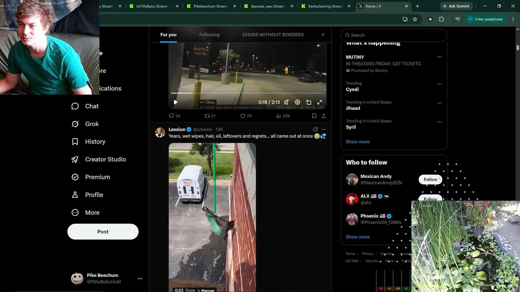Screen dimensions: 520x292
Task: Open the Lexsiun display name link
Action: coord(177,129)
